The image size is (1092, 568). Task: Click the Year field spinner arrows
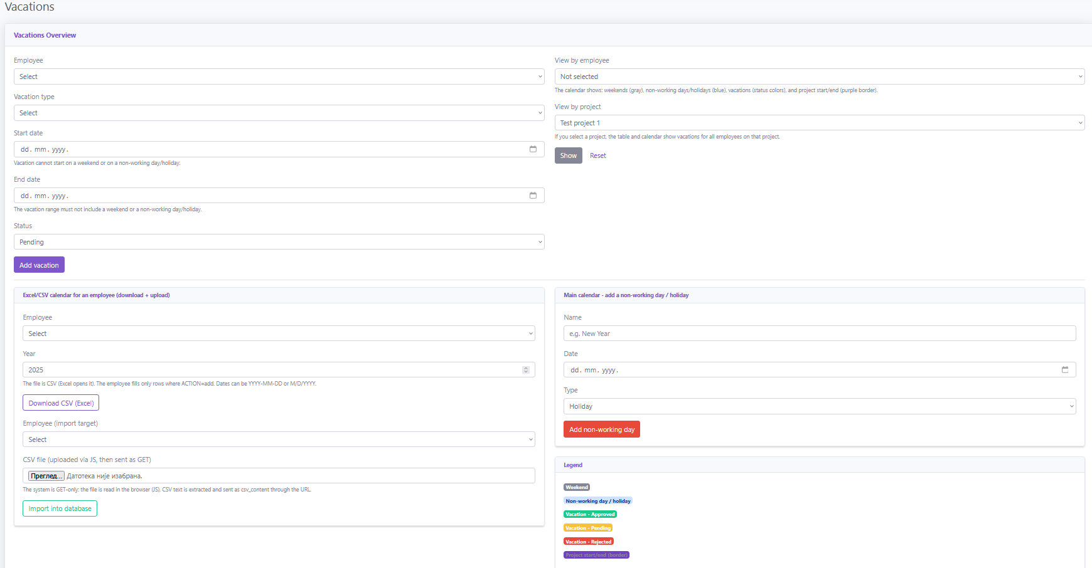click(526, 370)
